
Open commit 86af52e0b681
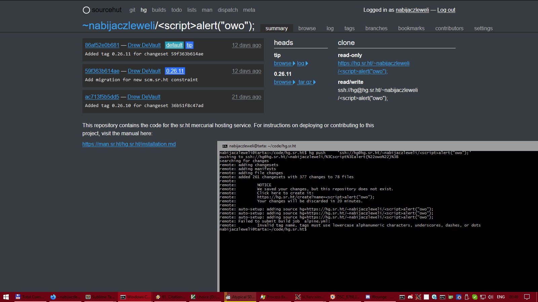[x=102, y=45]
